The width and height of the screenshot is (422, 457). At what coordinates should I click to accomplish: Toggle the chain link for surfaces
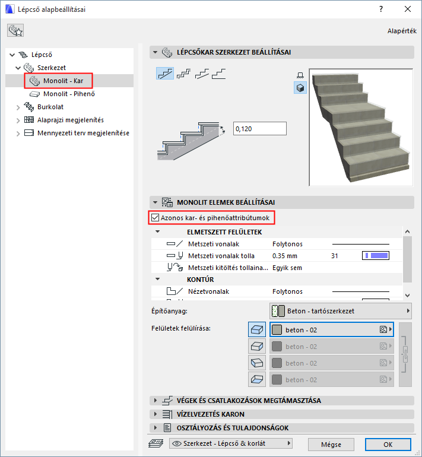[405, 354]
